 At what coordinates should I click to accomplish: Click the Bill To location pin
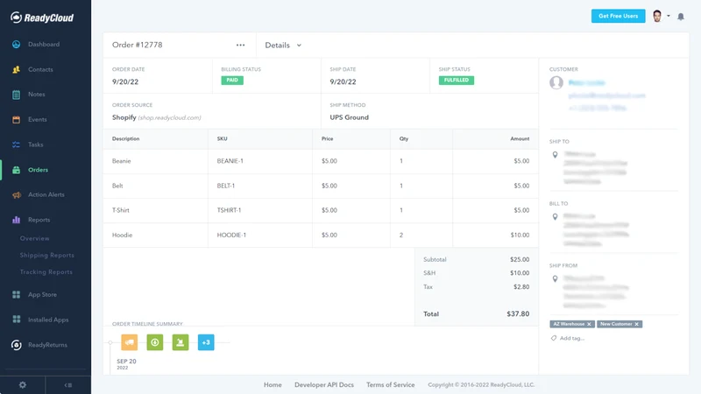click(x=555, y=216)
